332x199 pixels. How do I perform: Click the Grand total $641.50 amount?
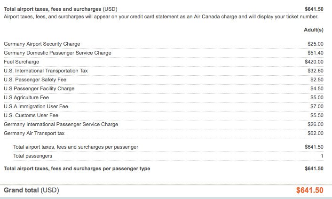click(309, 191)
